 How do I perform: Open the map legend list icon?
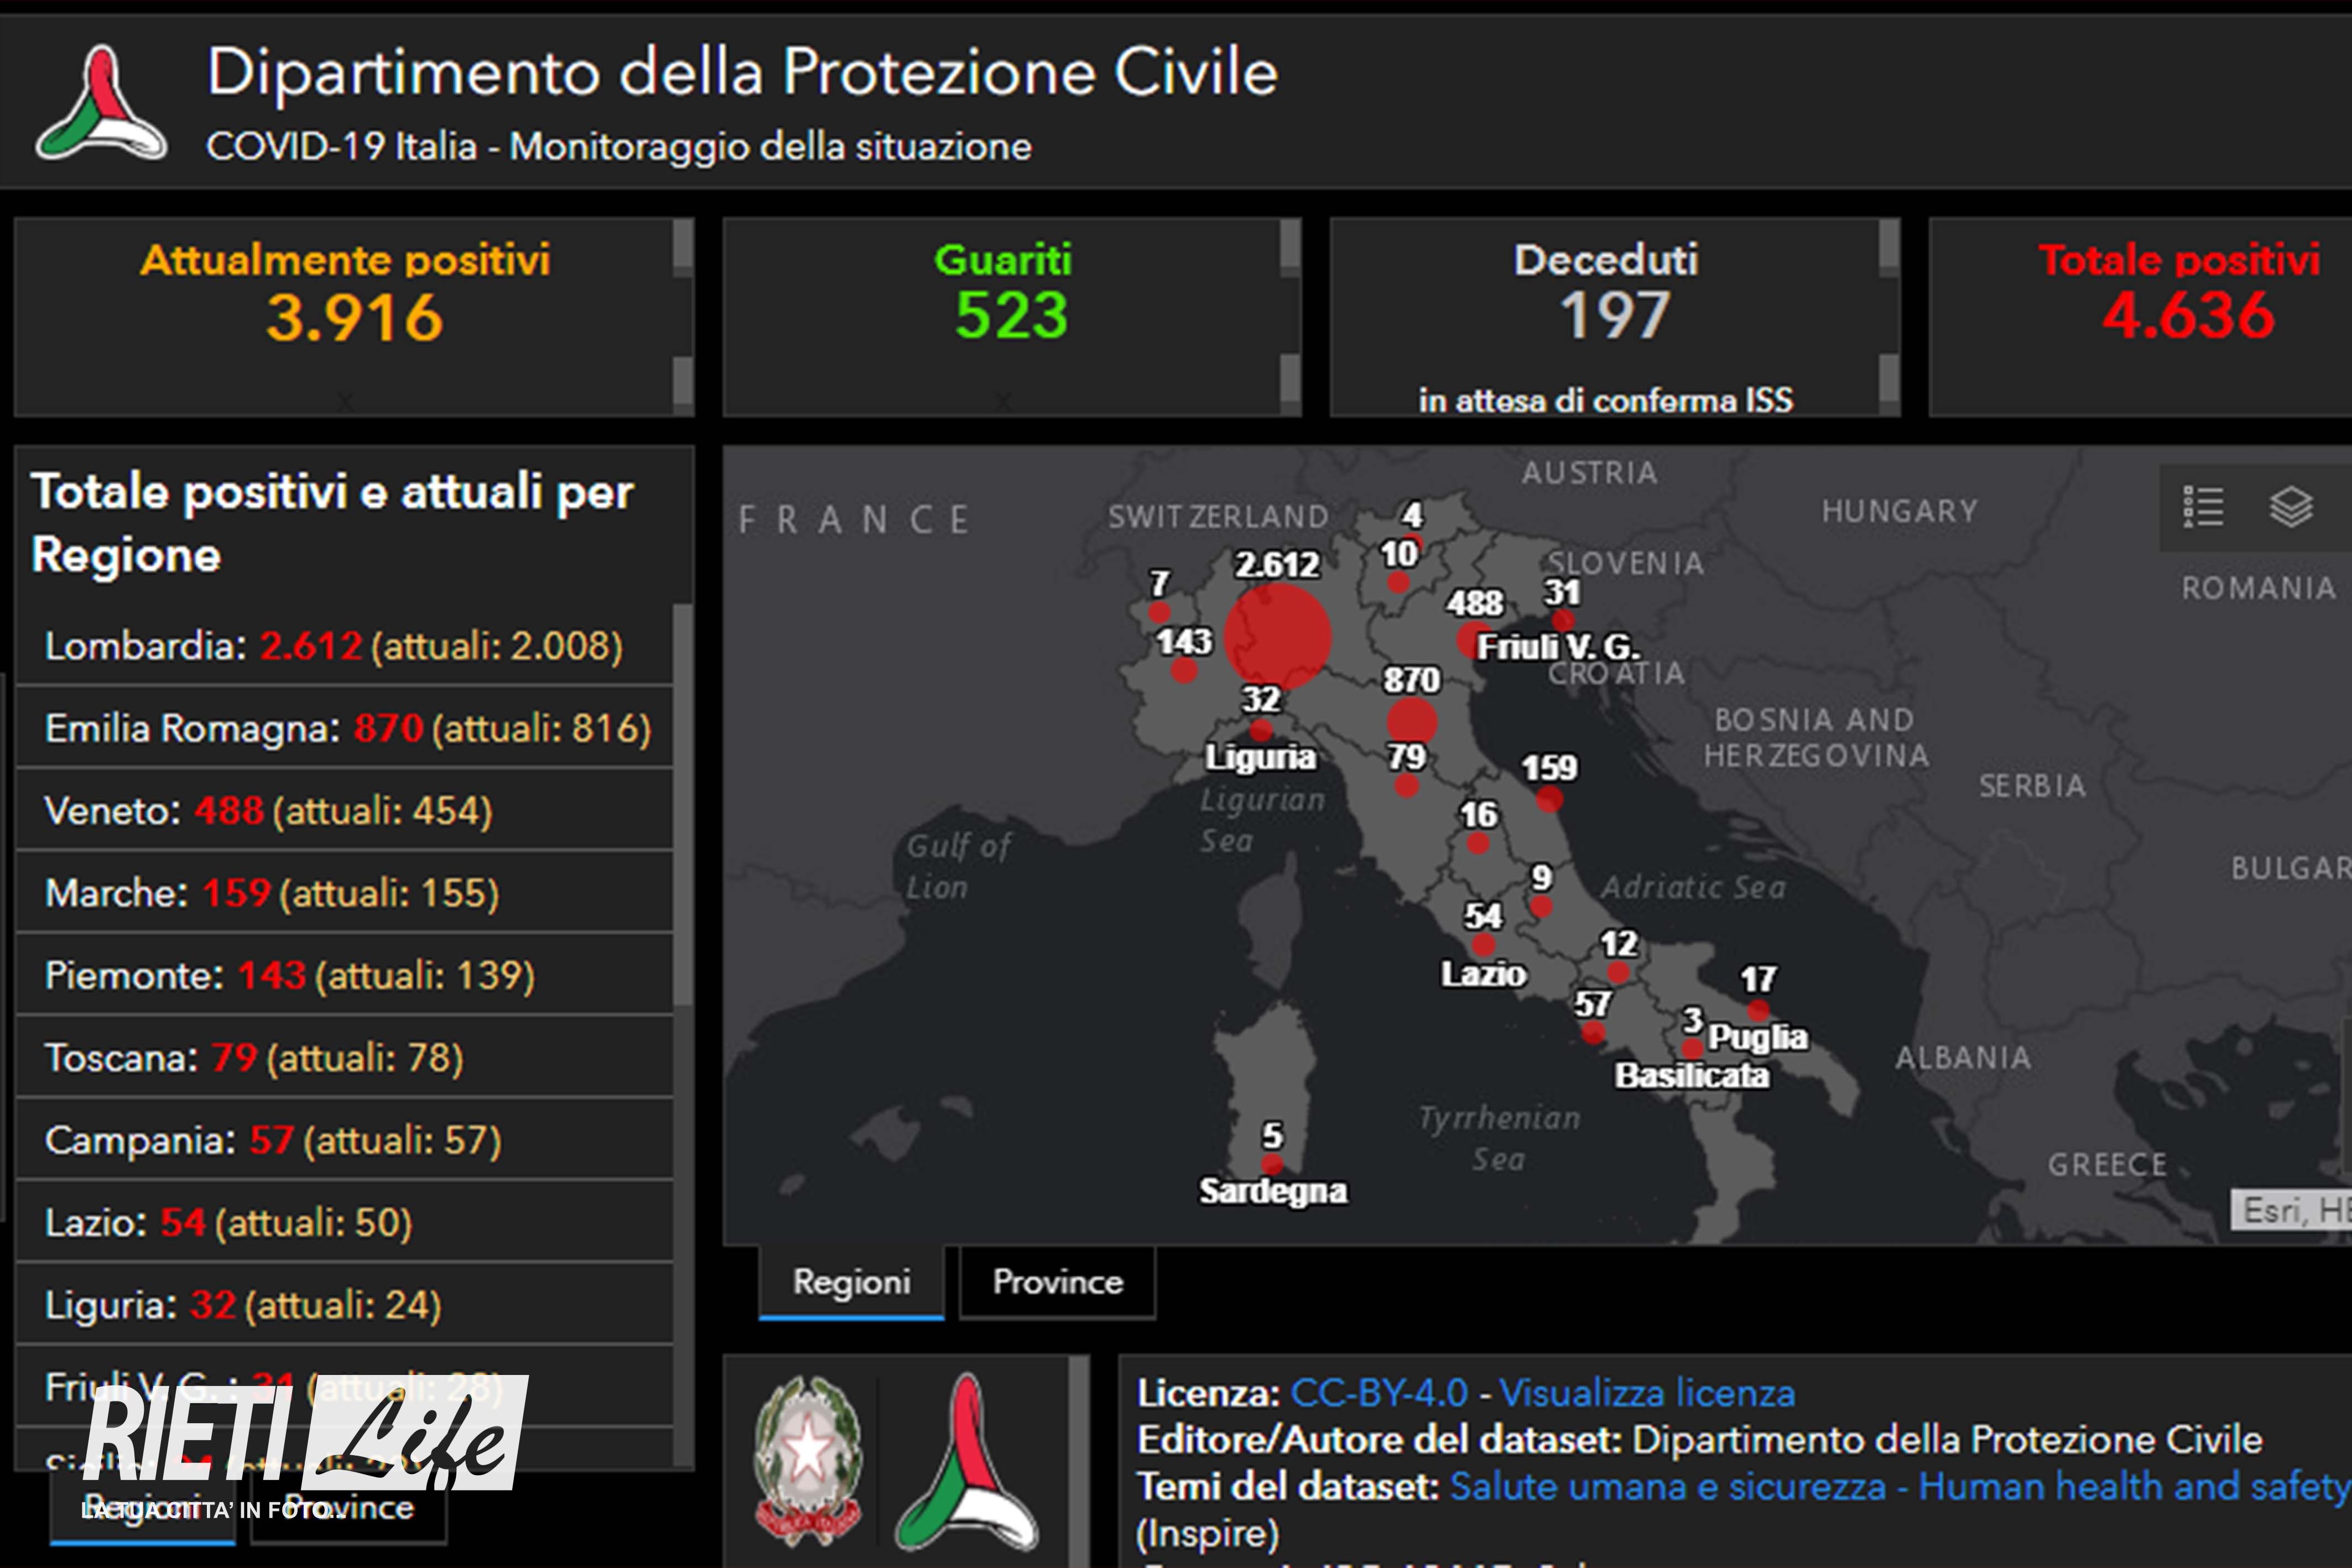[2203, 507]
